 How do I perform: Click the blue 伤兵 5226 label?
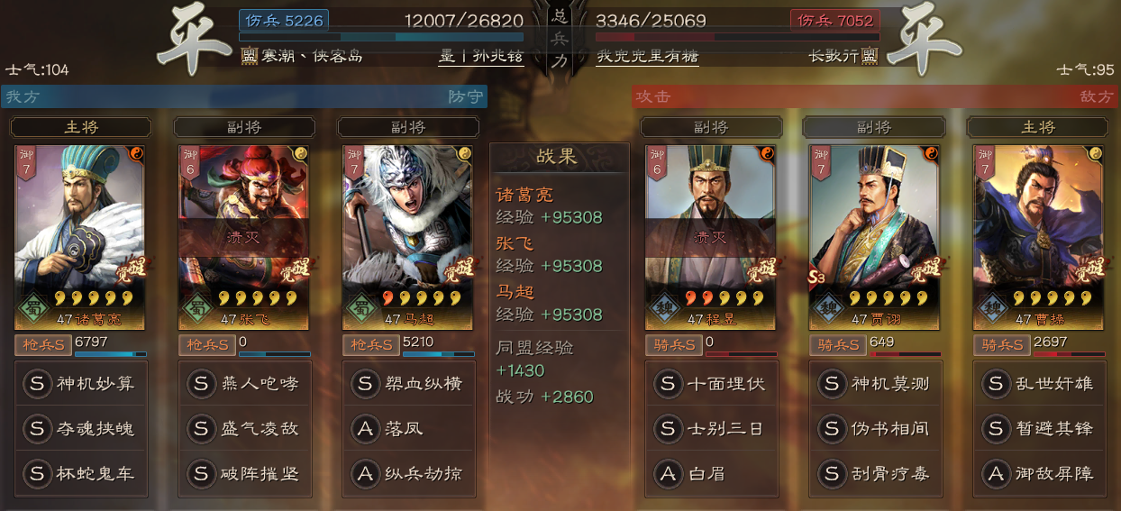(284, 20)
